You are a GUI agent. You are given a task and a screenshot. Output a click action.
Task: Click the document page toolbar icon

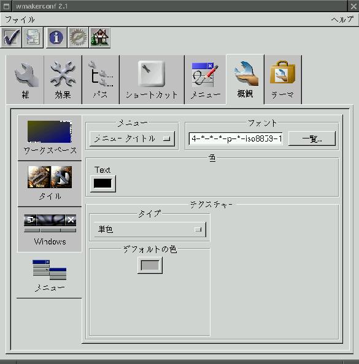[x=33, y=37]
